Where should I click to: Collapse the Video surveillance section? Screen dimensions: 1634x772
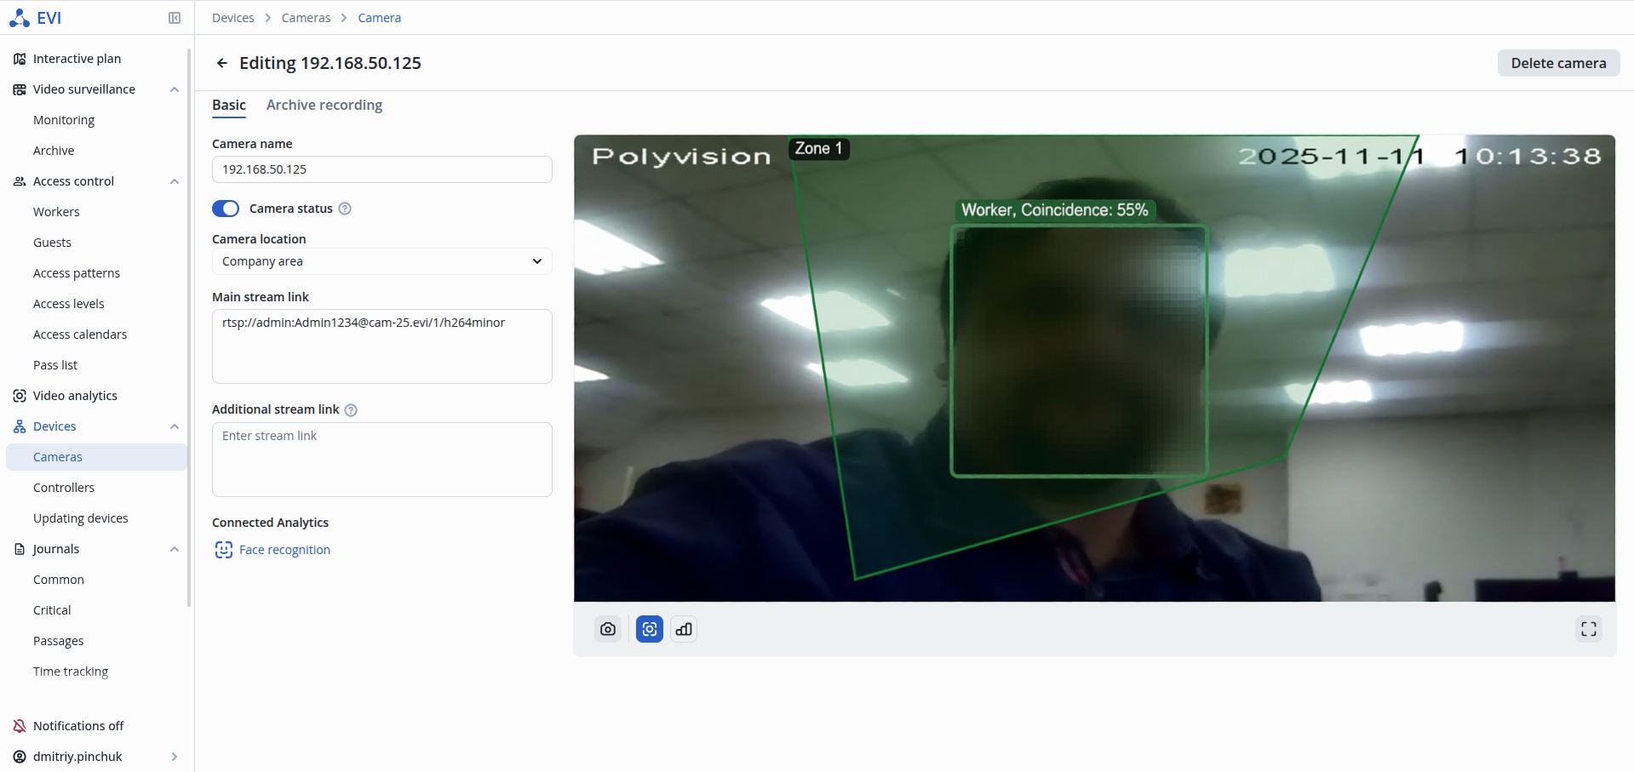[x=175, y=89]
